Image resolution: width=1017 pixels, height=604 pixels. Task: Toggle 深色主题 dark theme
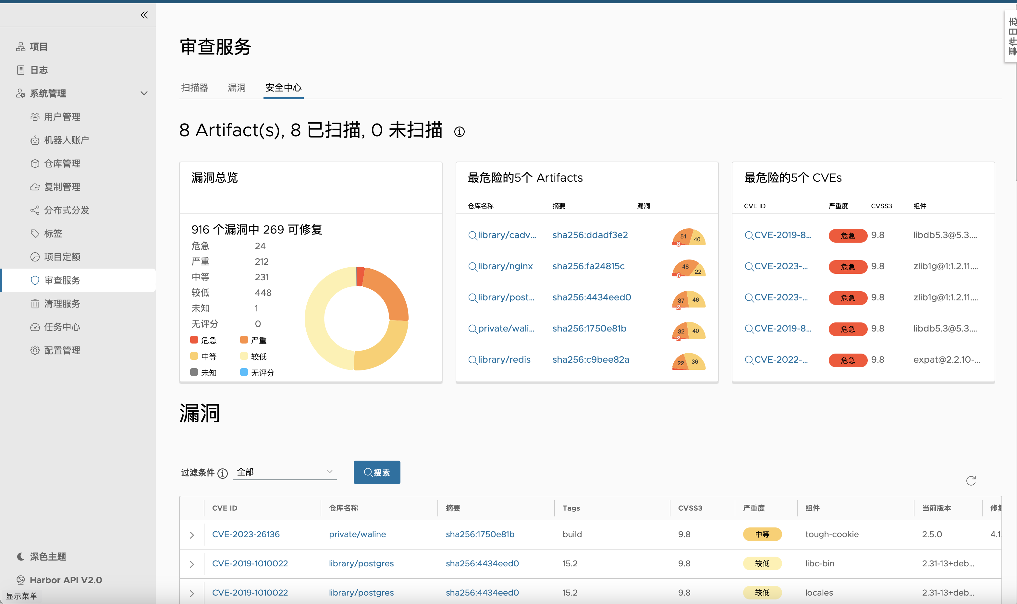[47, 556]
